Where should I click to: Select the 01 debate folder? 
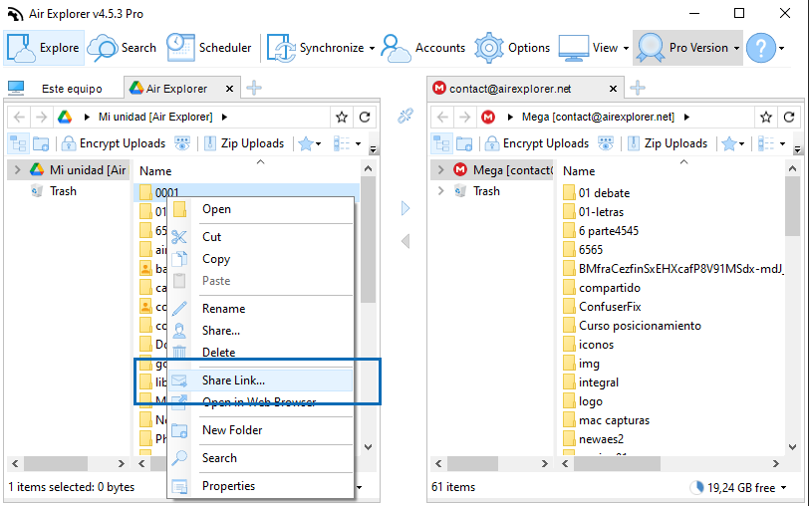point(597,193)
